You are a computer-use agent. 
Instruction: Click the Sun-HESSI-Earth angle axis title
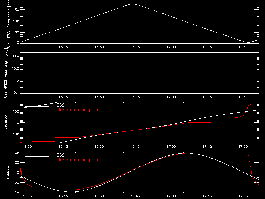(9, 24)
